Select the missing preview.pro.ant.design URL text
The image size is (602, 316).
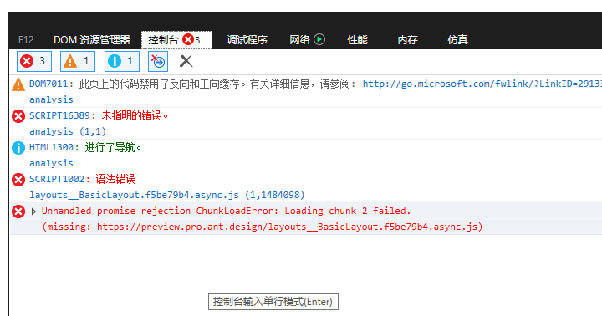pos(262,227)
